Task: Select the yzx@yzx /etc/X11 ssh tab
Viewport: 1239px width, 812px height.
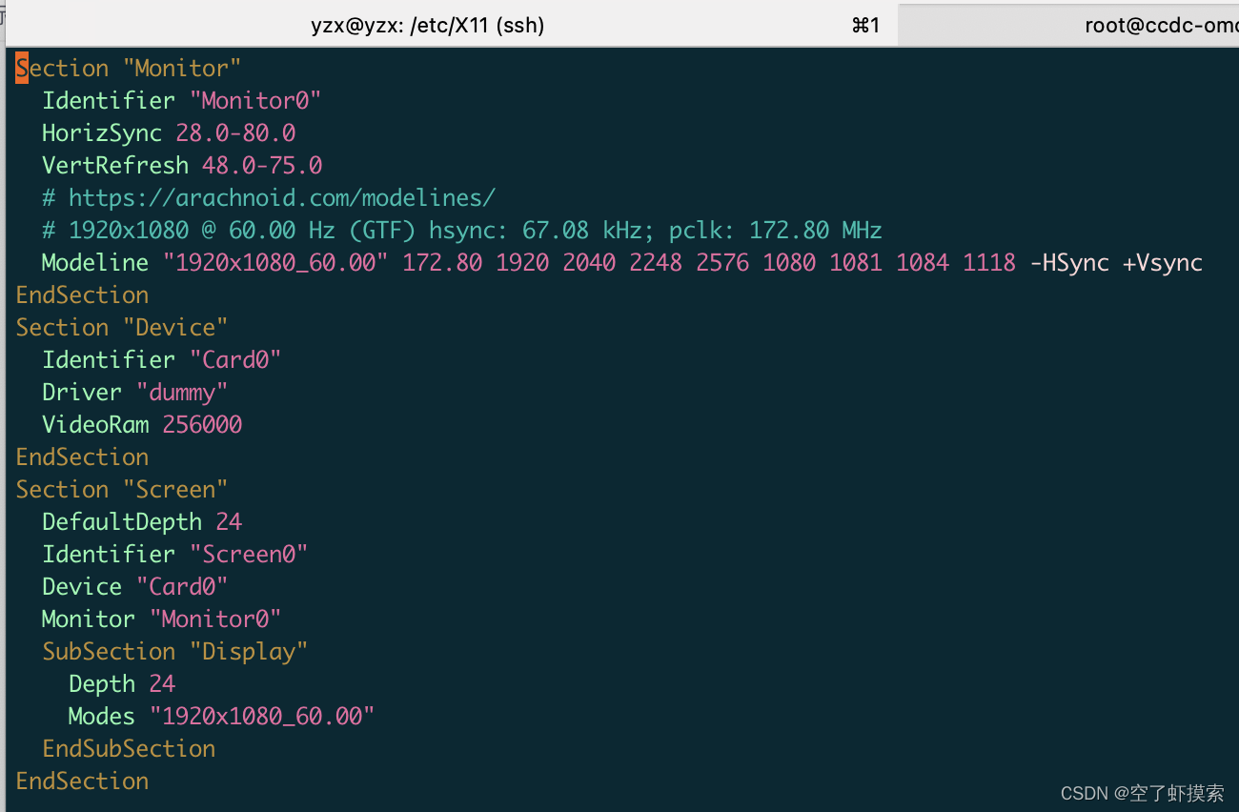Action: point(428,25)
